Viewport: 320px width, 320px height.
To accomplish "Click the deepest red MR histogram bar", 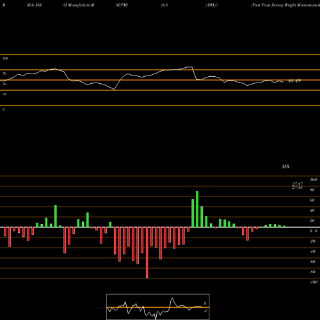I will point(147,252).
